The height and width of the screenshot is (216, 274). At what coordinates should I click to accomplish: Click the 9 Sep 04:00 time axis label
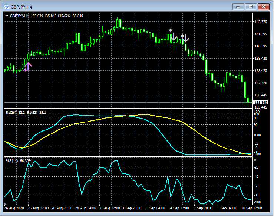click(x=227, y=208)
